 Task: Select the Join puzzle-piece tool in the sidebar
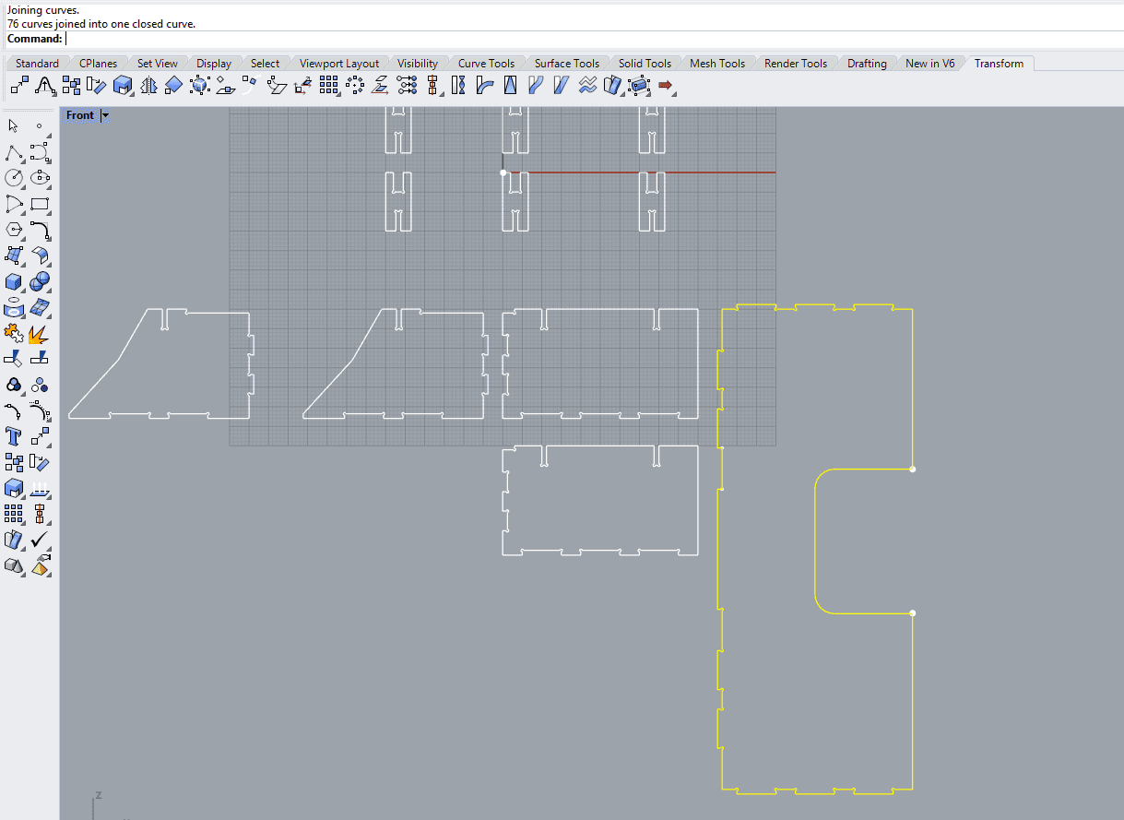(x=14, y=333)
